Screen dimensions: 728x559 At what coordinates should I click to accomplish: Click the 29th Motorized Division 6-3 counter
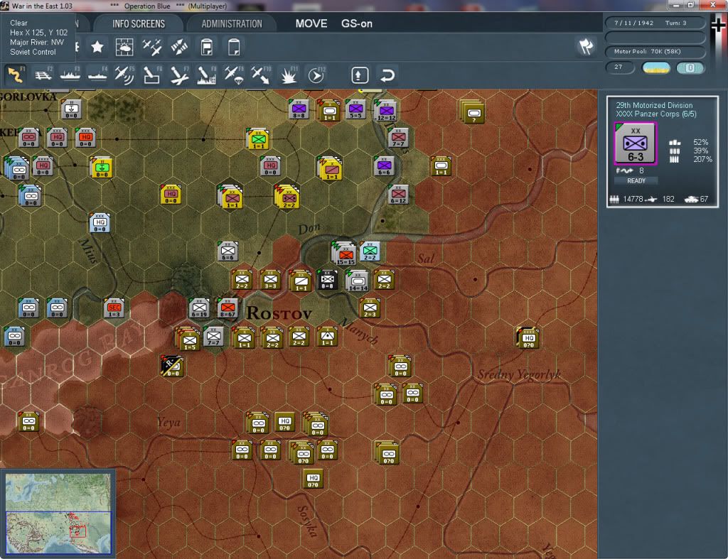[x=635, y=143]
